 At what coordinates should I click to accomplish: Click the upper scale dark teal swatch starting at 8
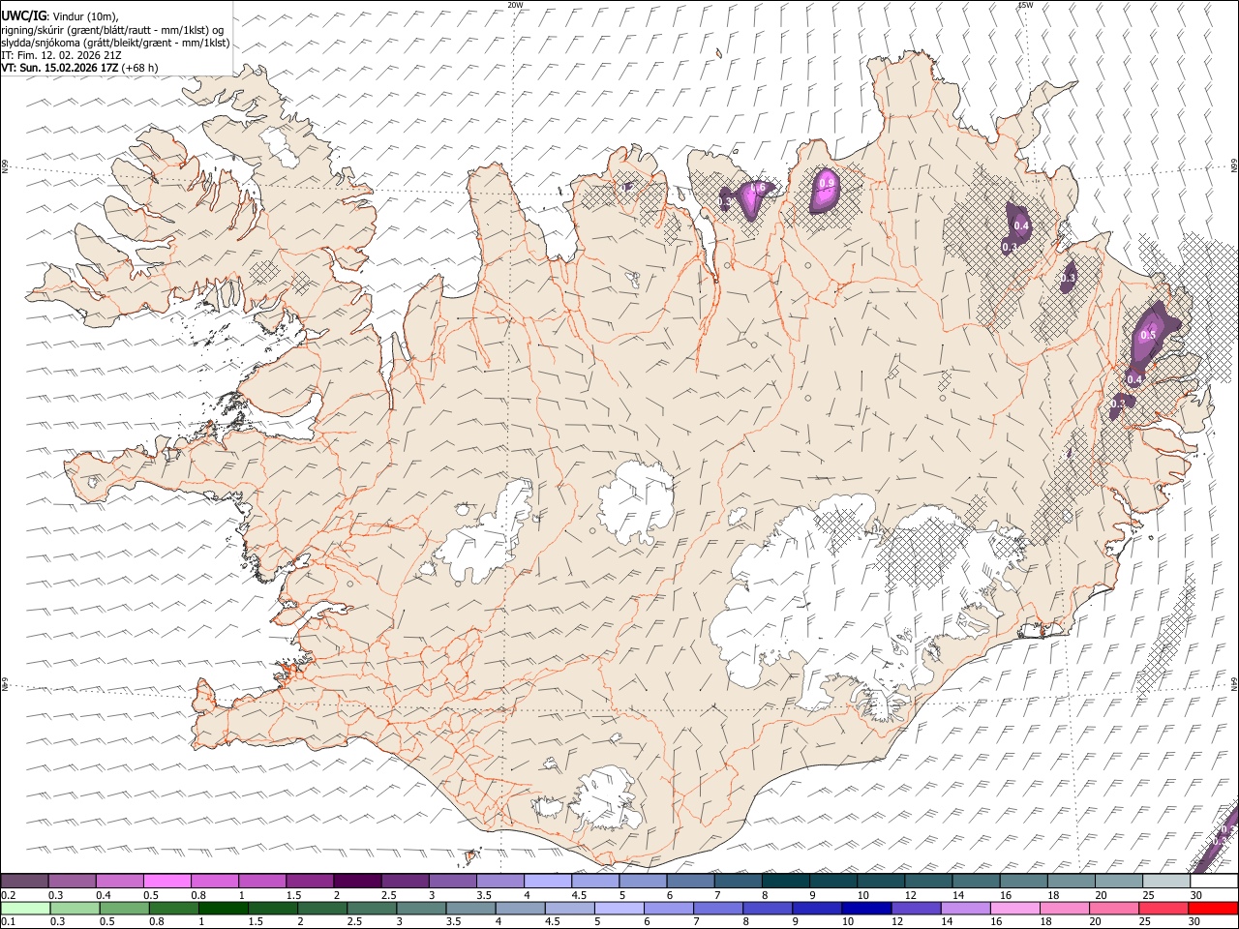(x=786, y=882)
